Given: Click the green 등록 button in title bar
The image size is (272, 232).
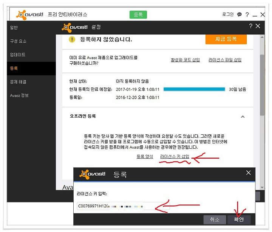Looking at the screenshot, I should click(x=138, y=15).
